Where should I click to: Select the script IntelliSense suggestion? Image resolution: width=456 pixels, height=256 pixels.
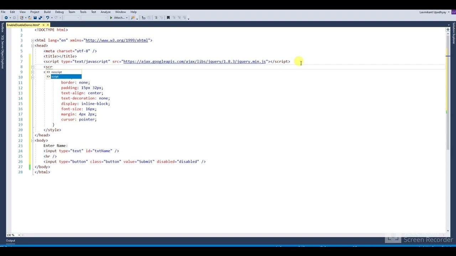pyautogui.click(x=64, y=77)
